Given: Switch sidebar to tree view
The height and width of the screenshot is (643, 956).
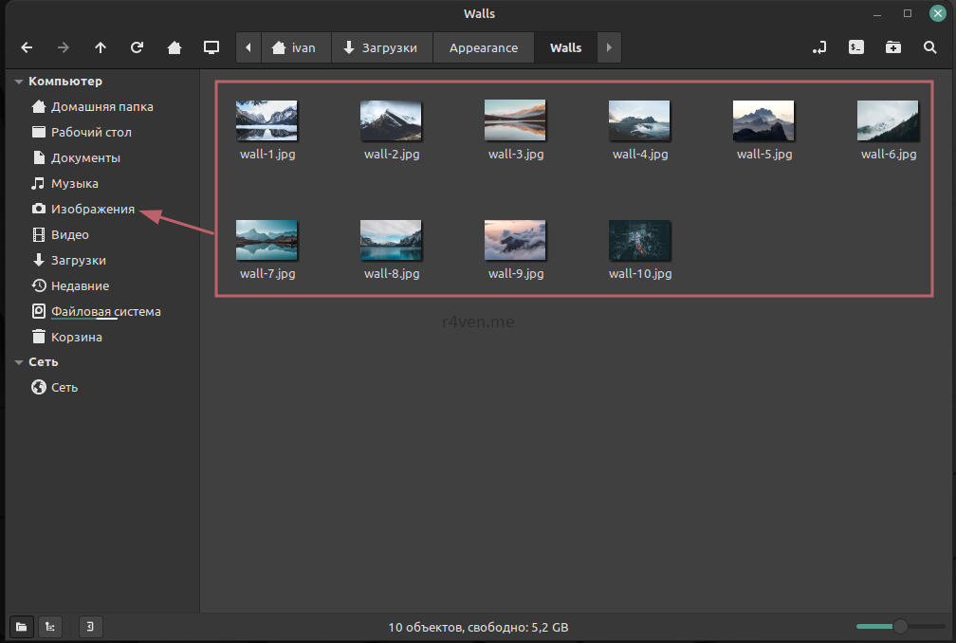Looking at the screenshot, I should point(49,627).
